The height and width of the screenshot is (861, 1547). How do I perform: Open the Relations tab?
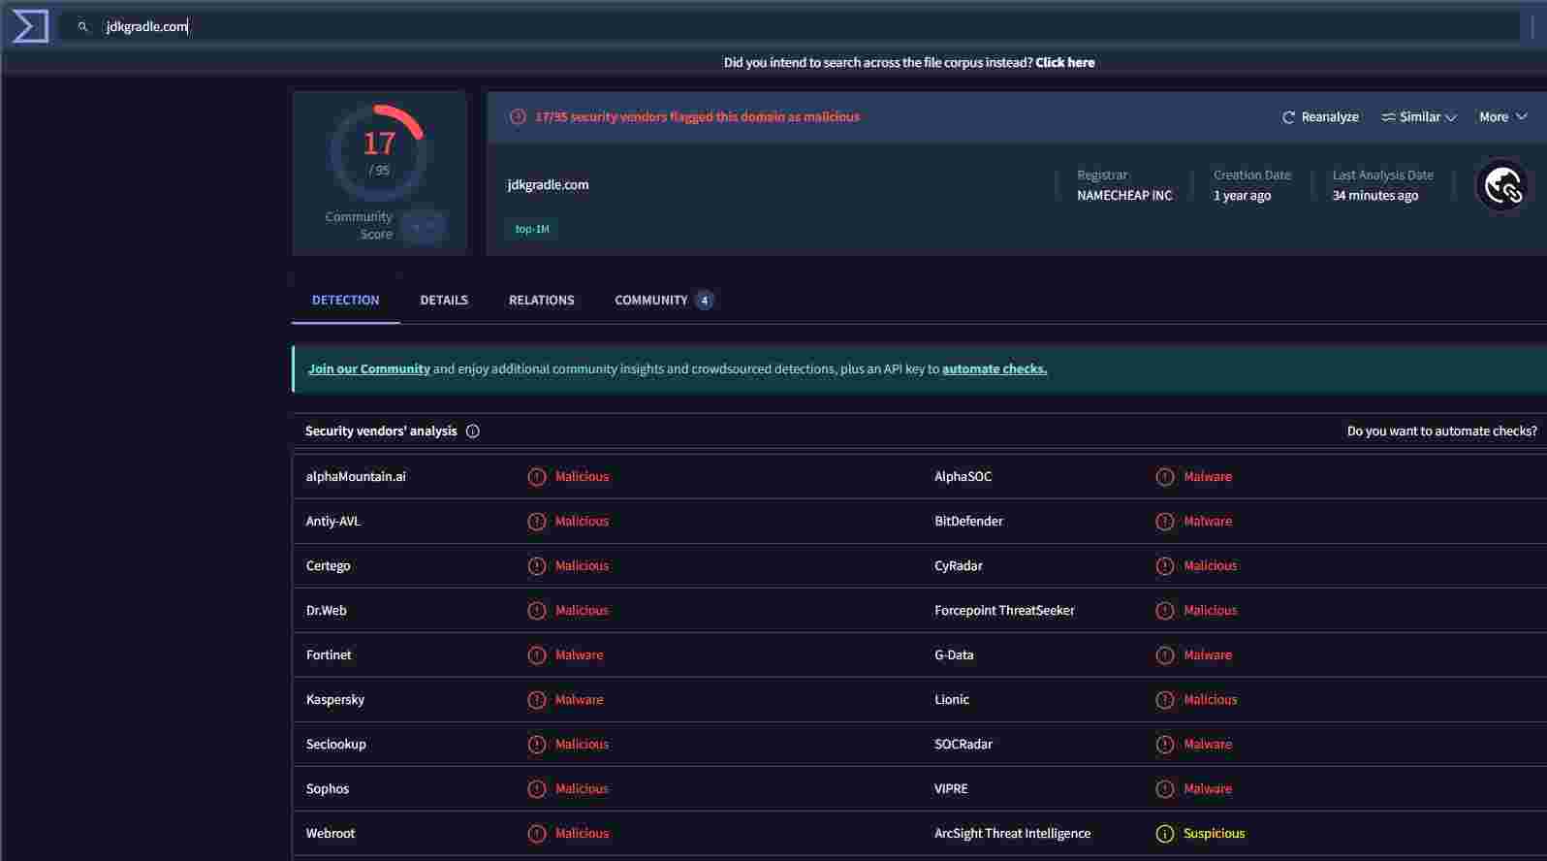tap(541, 301)
